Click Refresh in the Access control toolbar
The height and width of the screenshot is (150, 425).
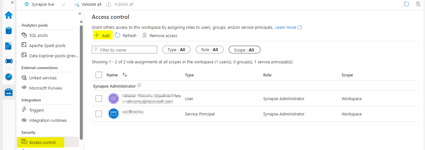(x=126, y=36)
